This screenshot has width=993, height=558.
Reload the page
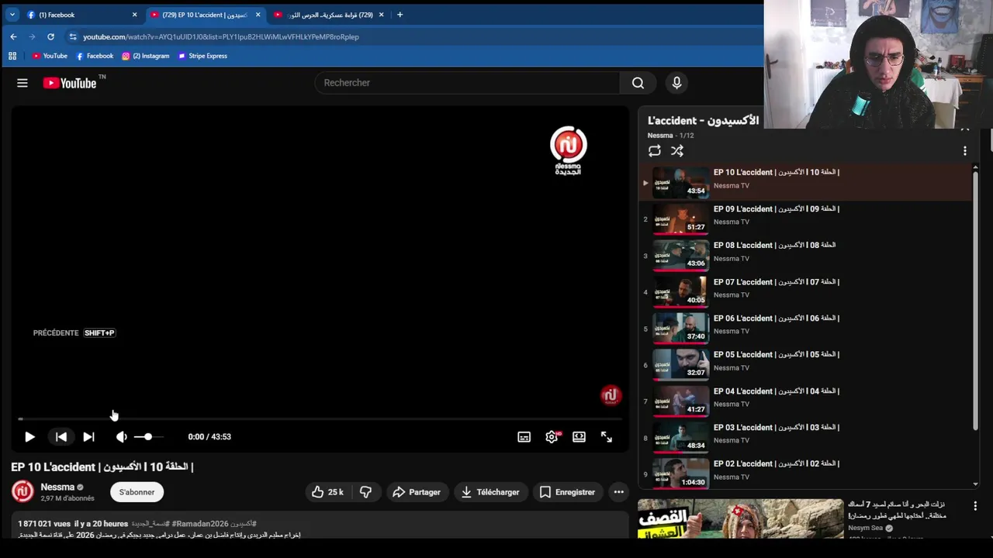[x=50, y=36]
